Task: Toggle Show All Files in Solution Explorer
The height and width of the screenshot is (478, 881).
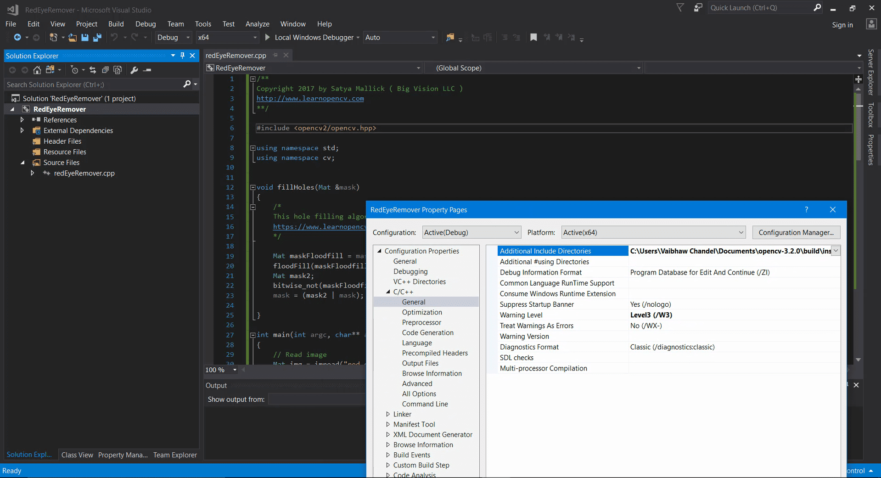Action: 118,70
